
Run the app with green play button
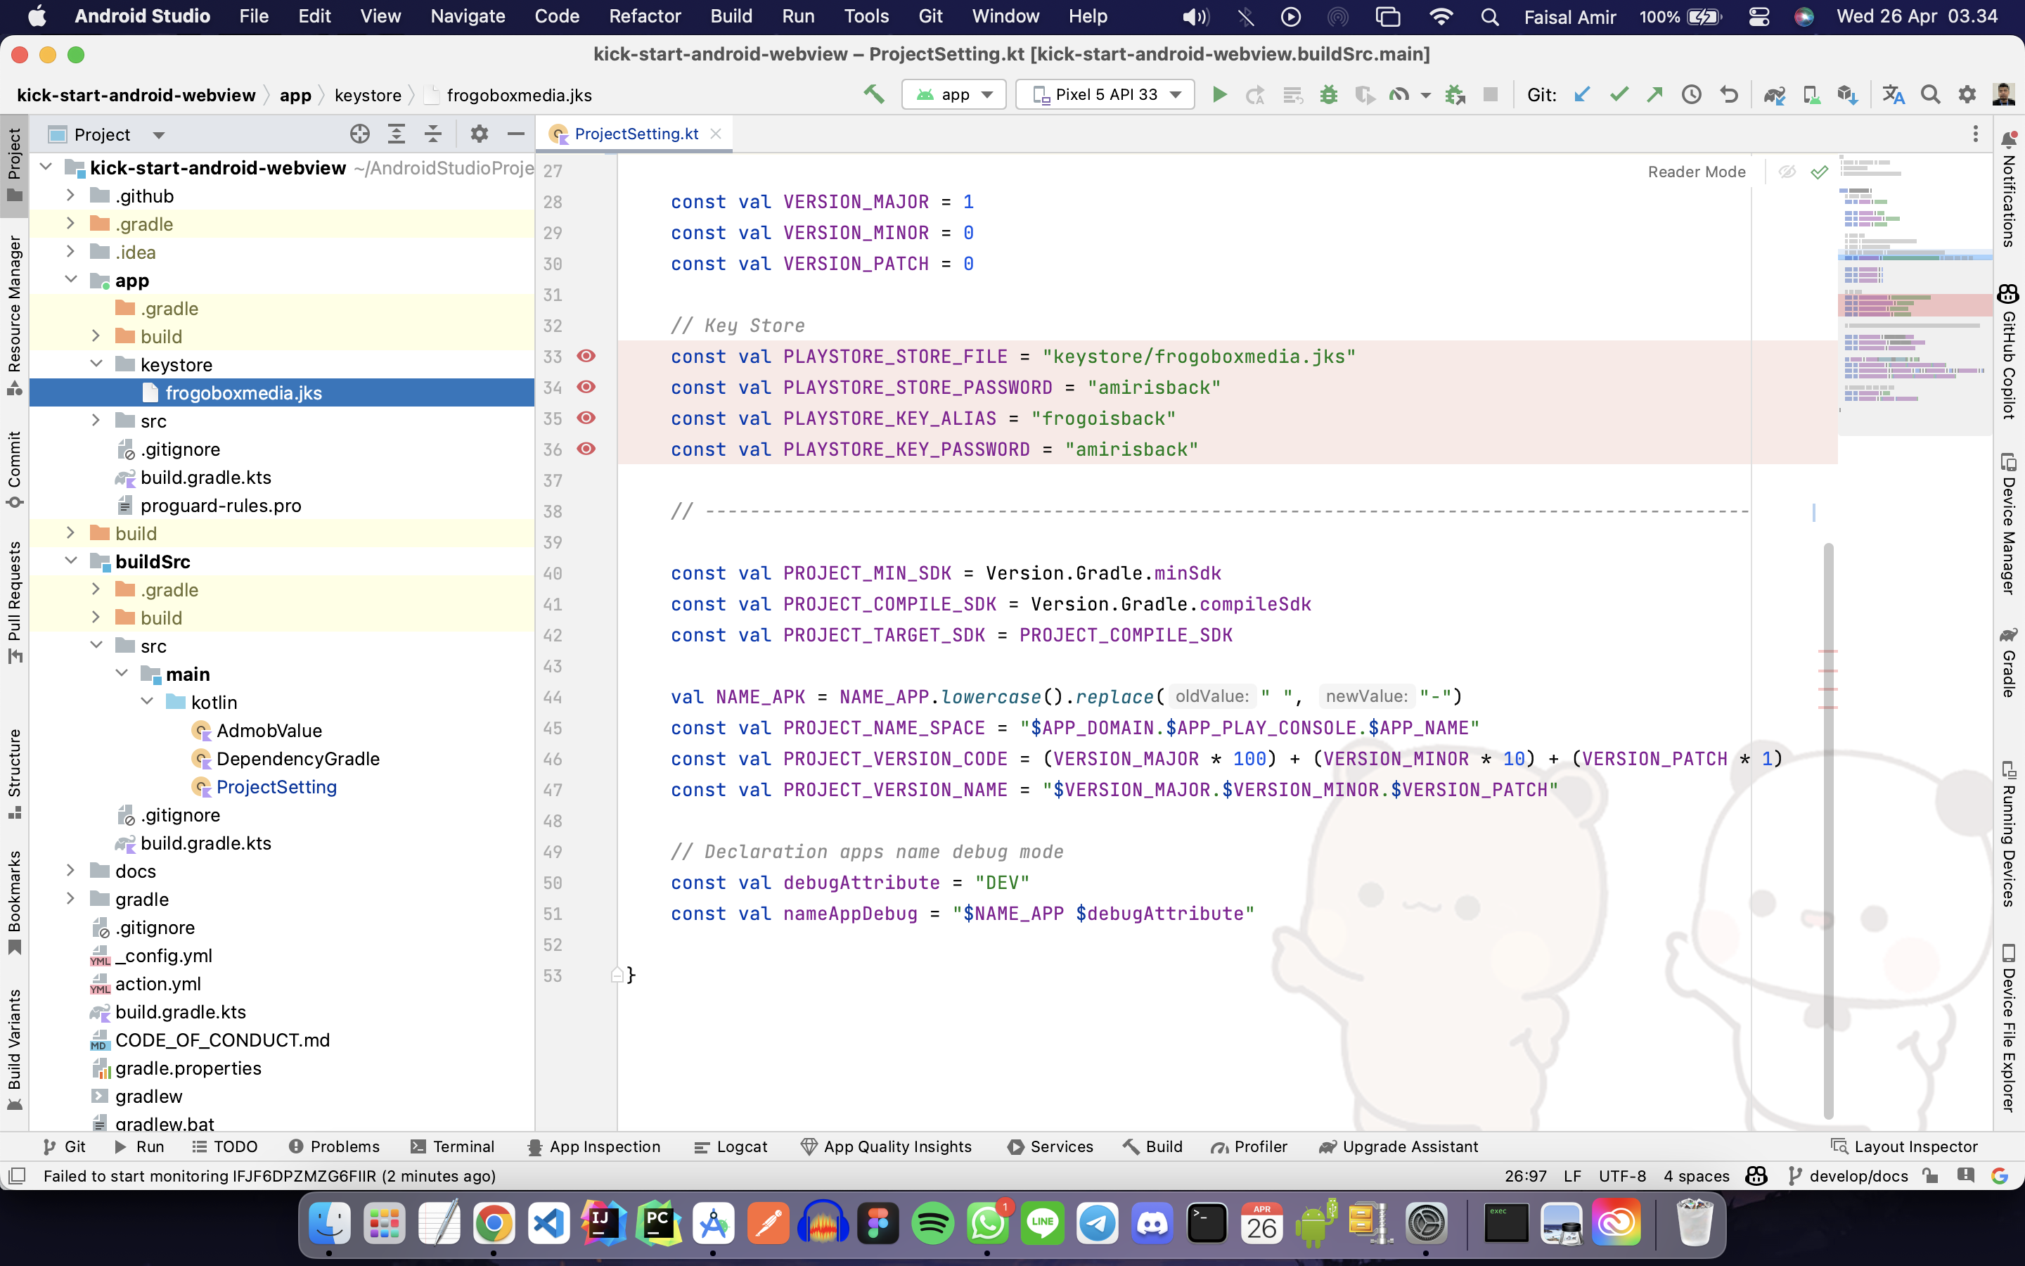tap(1219, 95)
